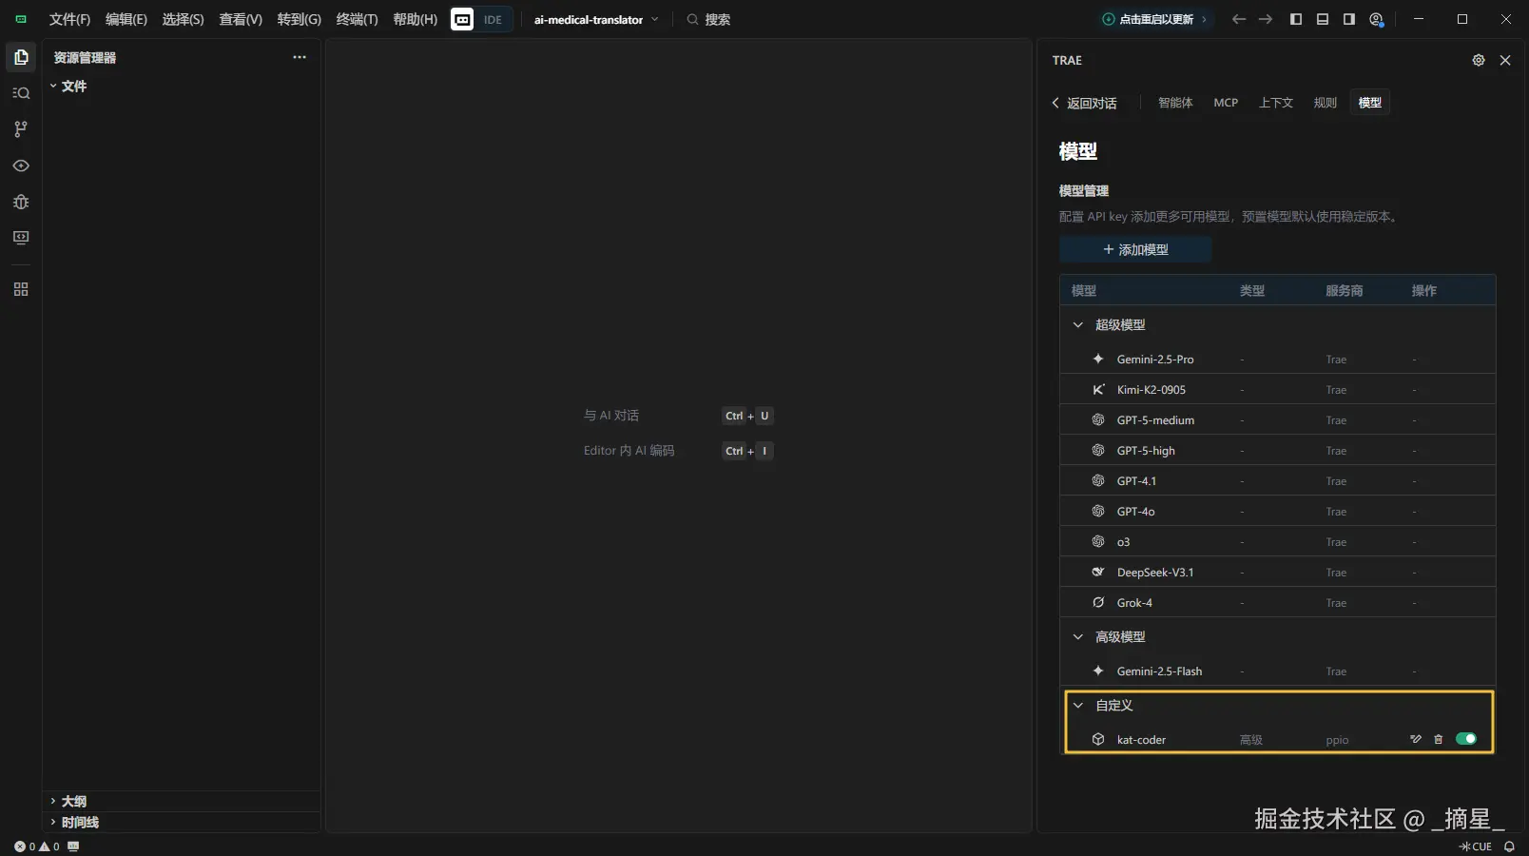The image size is (1529, 856).
Task: Click the kat-coder model name
Action: tap(1141, 739)
